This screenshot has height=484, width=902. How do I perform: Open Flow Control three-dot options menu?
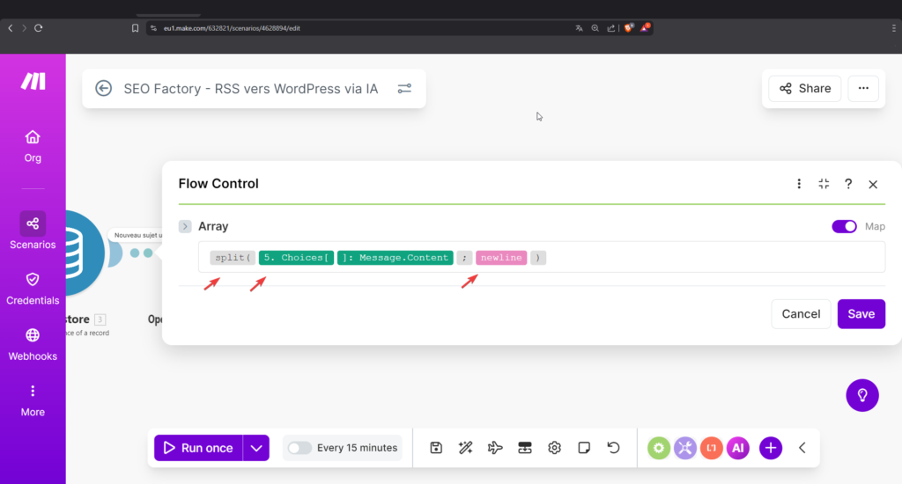[799, 184]
